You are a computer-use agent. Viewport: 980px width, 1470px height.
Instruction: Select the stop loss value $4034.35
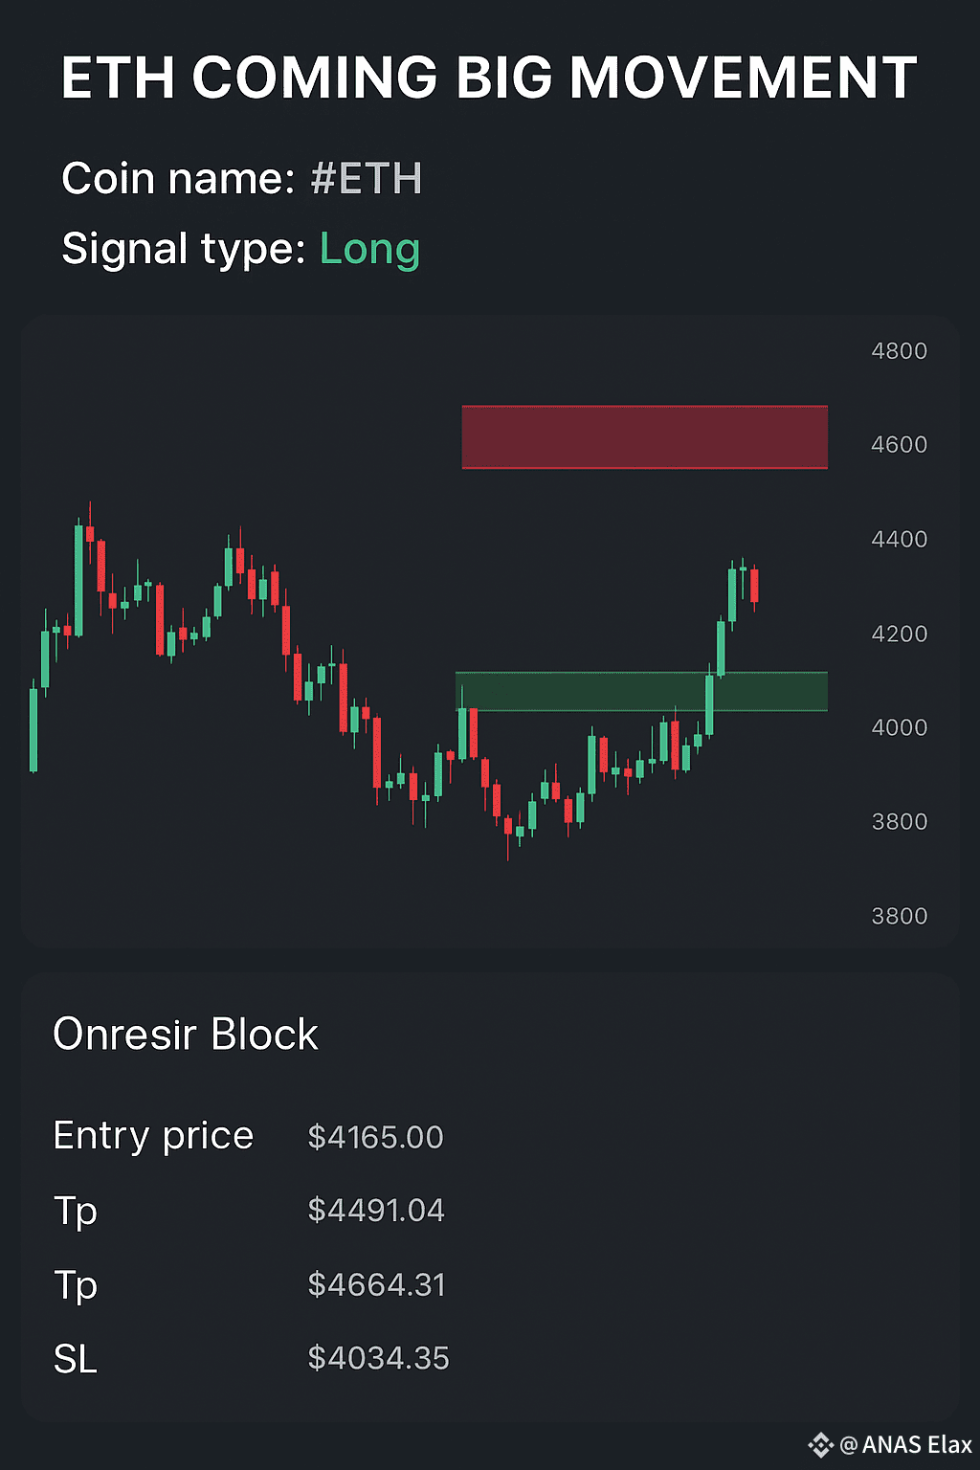[378, 1358]
